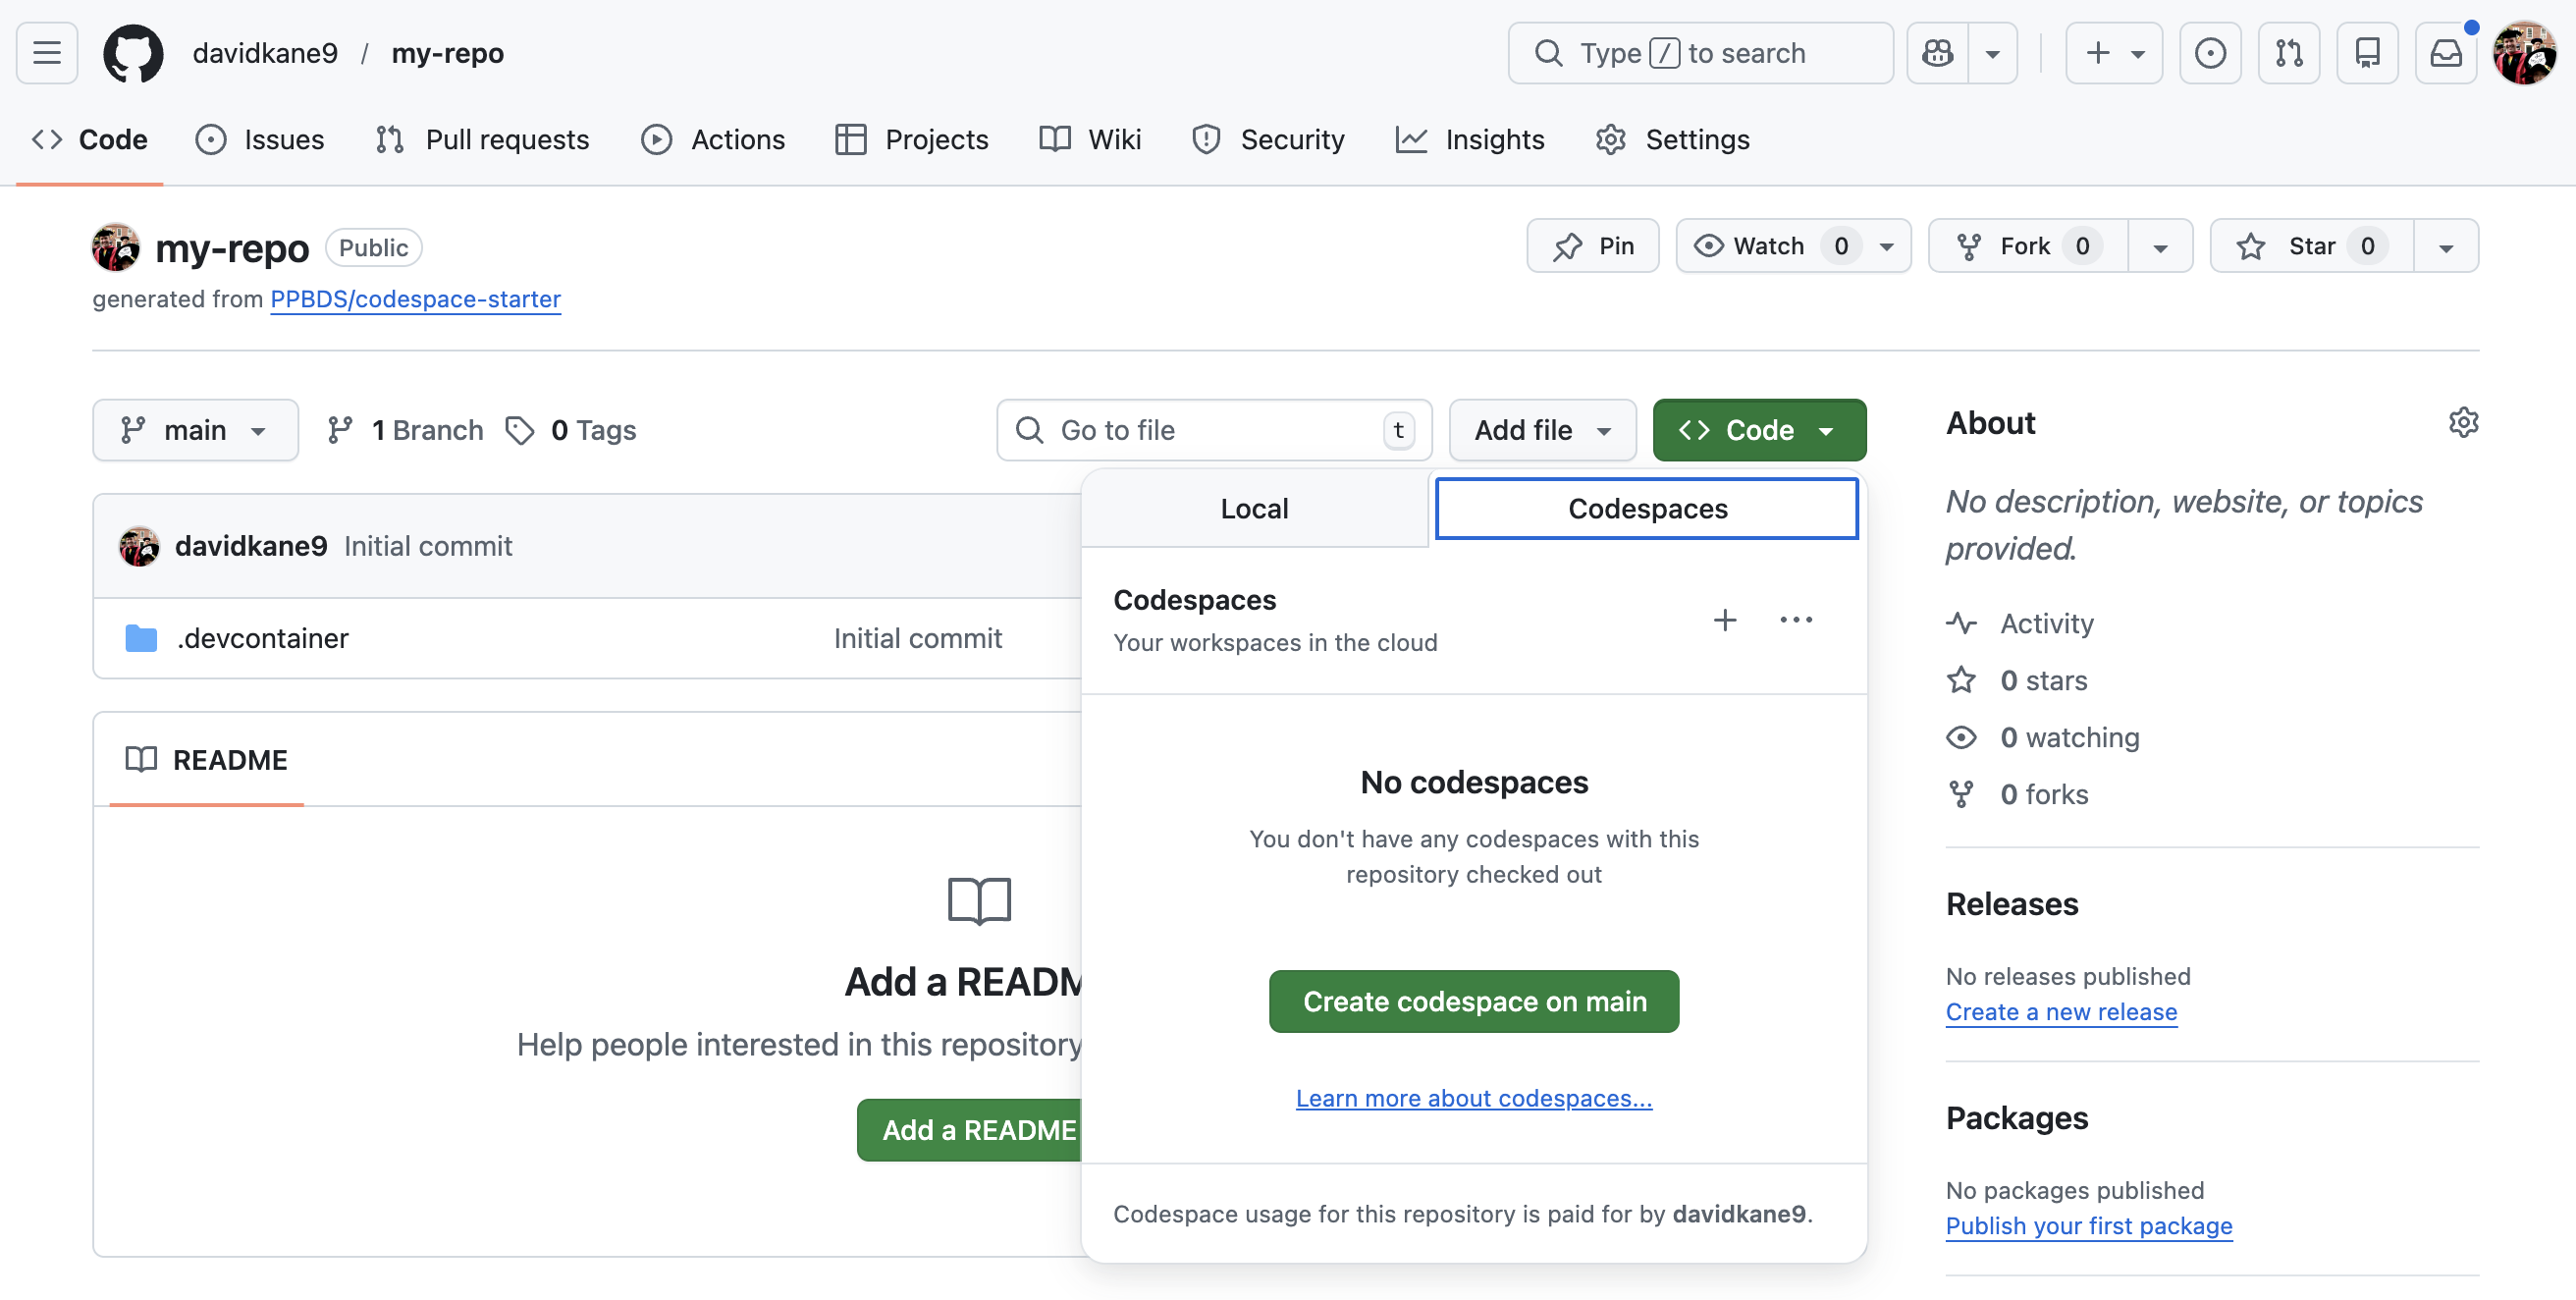Viewport: 2576px width, 1300px height.
Task: Toggle Watch on this repository
Action: click(1766, 246)
